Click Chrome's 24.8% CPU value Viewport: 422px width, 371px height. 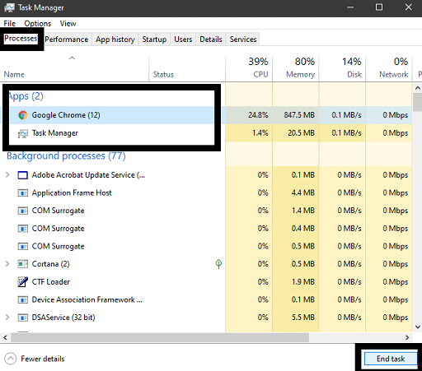point(258,115)
